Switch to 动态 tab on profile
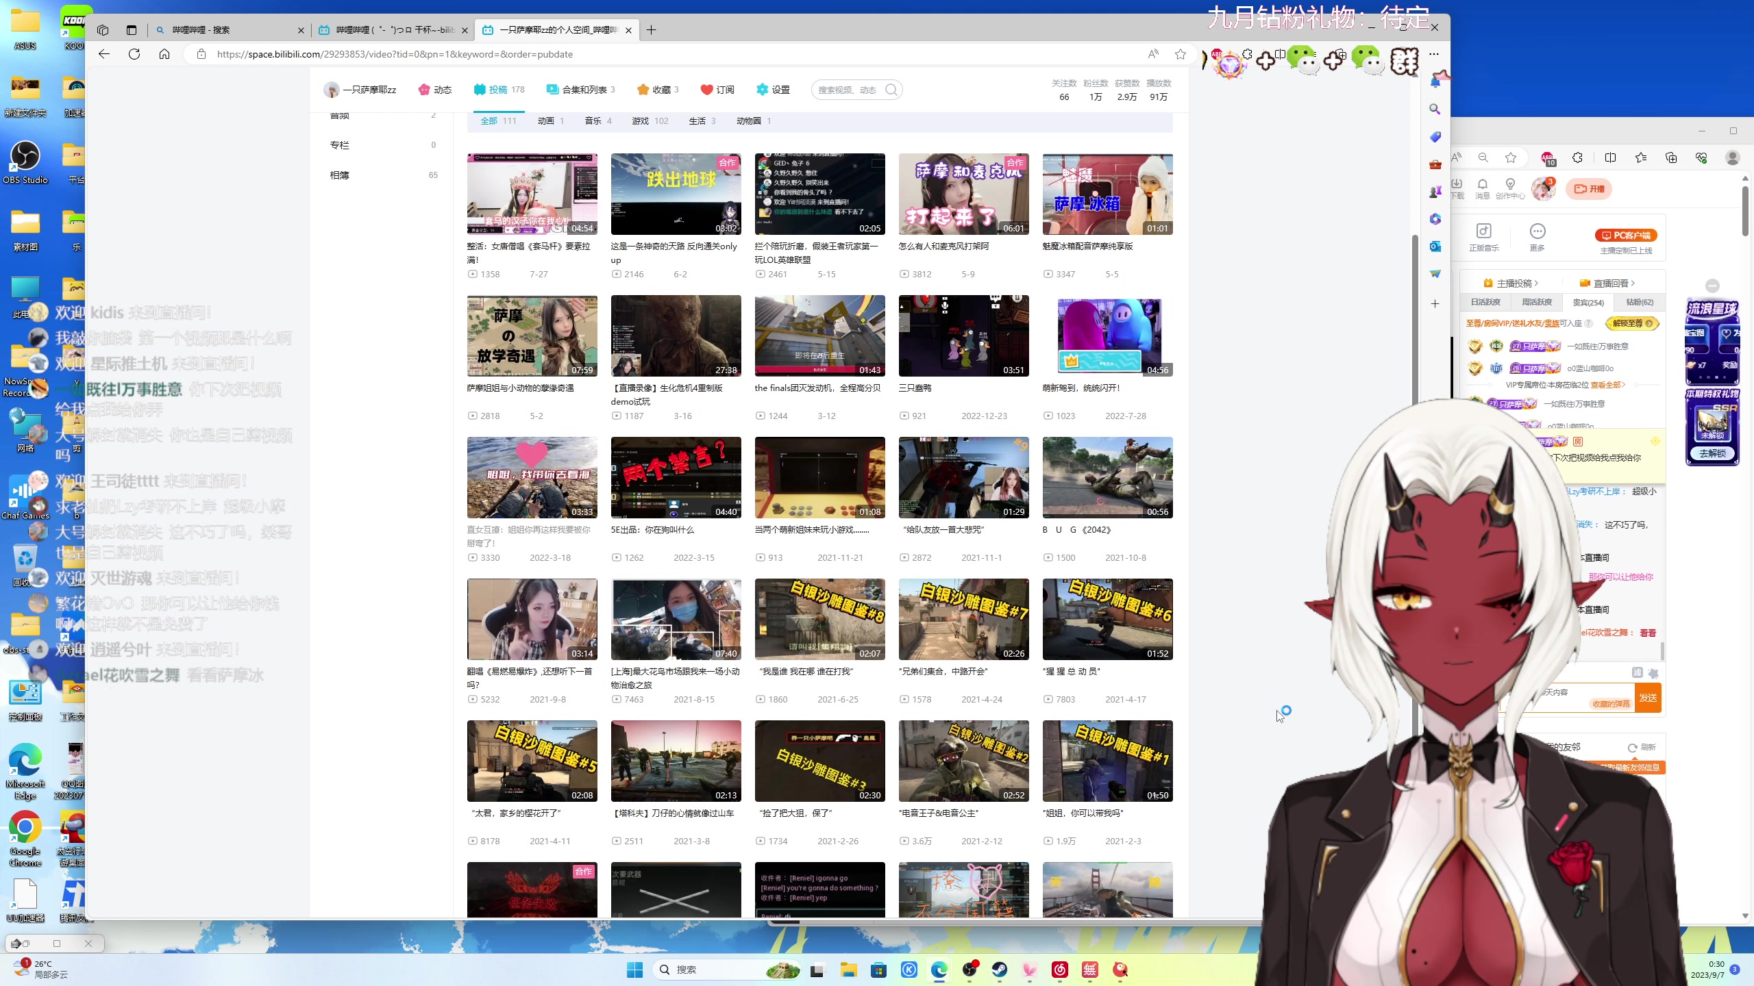 coord(435,90)
